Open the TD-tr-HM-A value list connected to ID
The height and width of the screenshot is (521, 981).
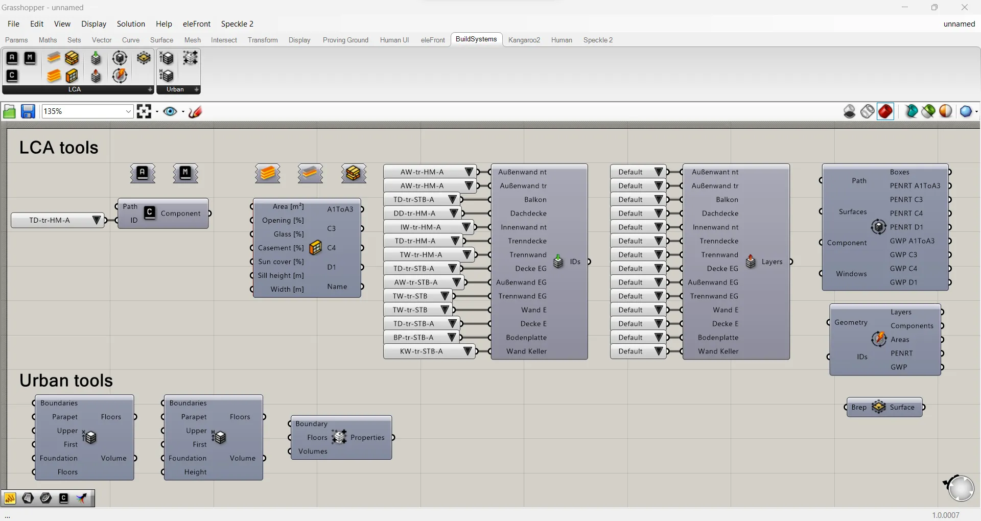pos(96,220)
